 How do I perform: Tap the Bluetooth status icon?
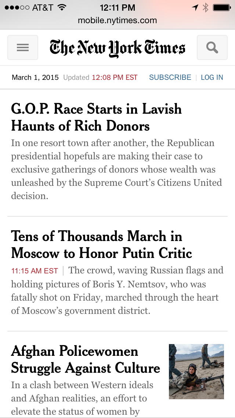pos(205,7)
